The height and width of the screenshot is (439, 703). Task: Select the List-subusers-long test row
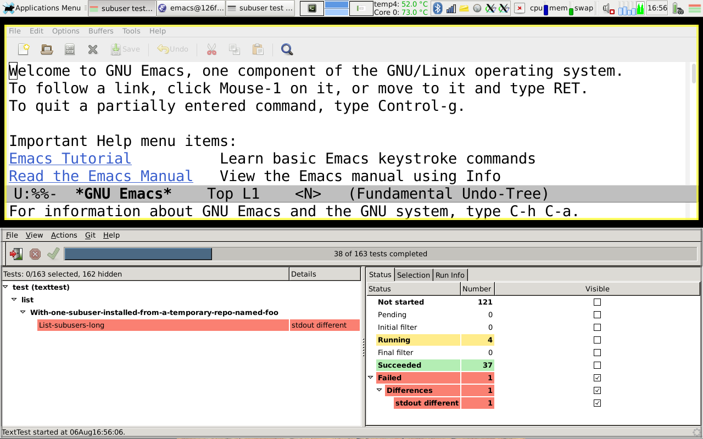pyautogui.click(x=198, y=325)
